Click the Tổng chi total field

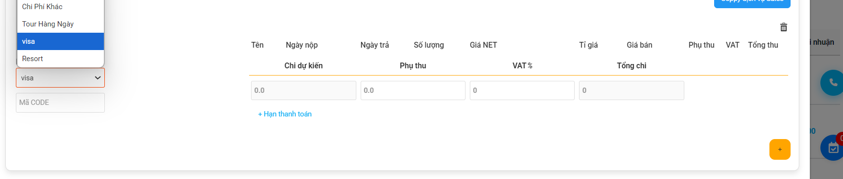coord(631,90)
